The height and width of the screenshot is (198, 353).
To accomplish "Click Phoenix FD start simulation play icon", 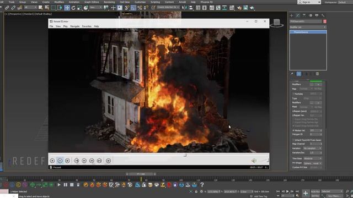I will (59, 185).
